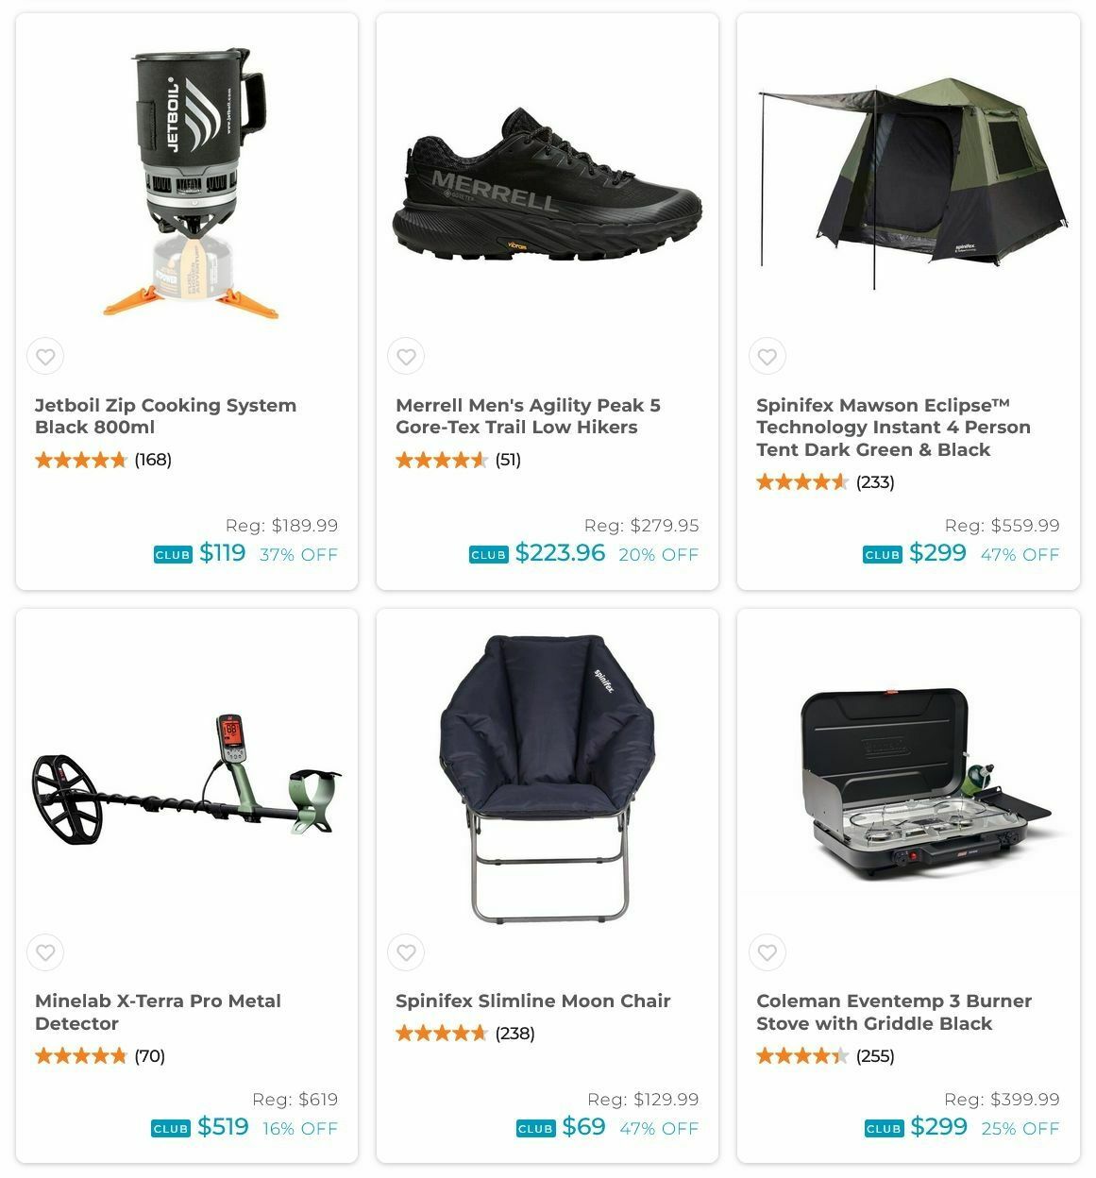This screenshot has width=1096, height=1178.
Task: Click the CLUB badge beside $519 price
Action: (171, 1129)
